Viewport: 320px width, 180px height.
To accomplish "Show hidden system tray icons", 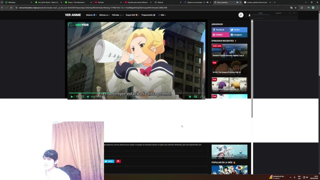I will [290, 177].
